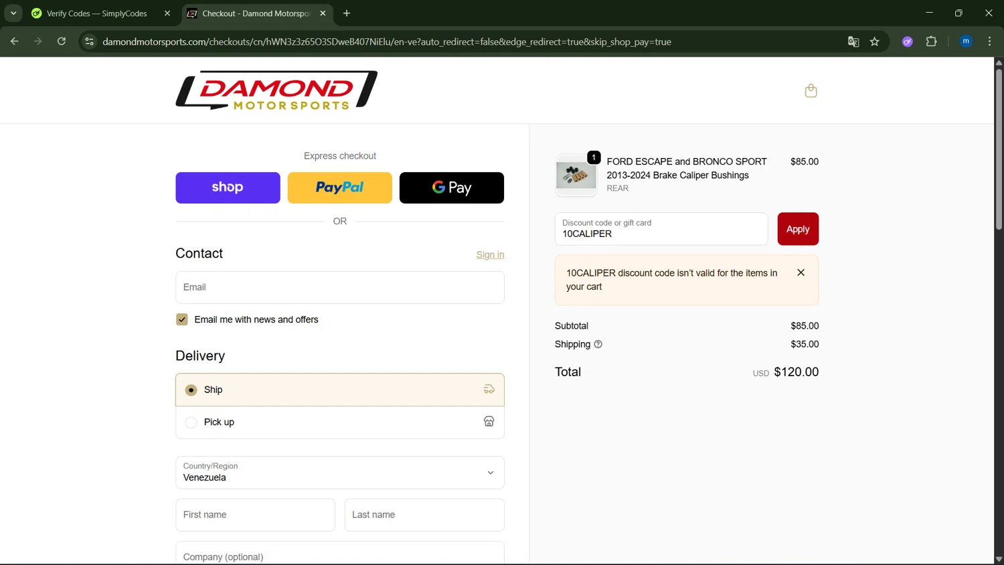
Task: Open shipping info help icon
Action: (x=598, y=344)
